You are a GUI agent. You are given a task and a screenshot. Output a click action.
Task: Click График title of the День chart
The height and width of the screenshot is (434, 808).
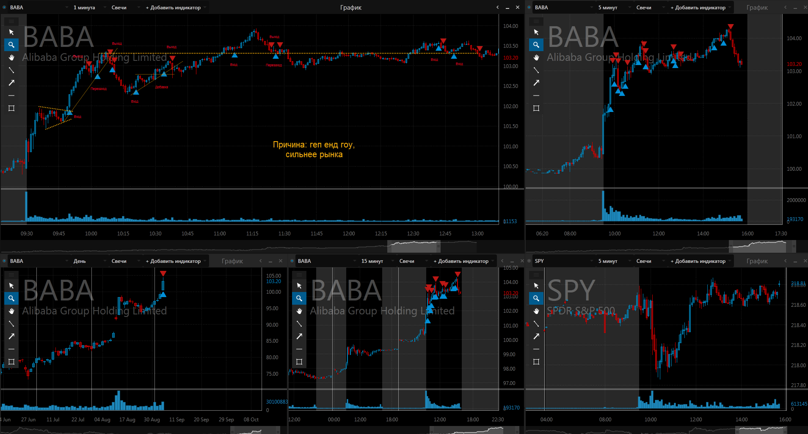click(x=232, y=261)
